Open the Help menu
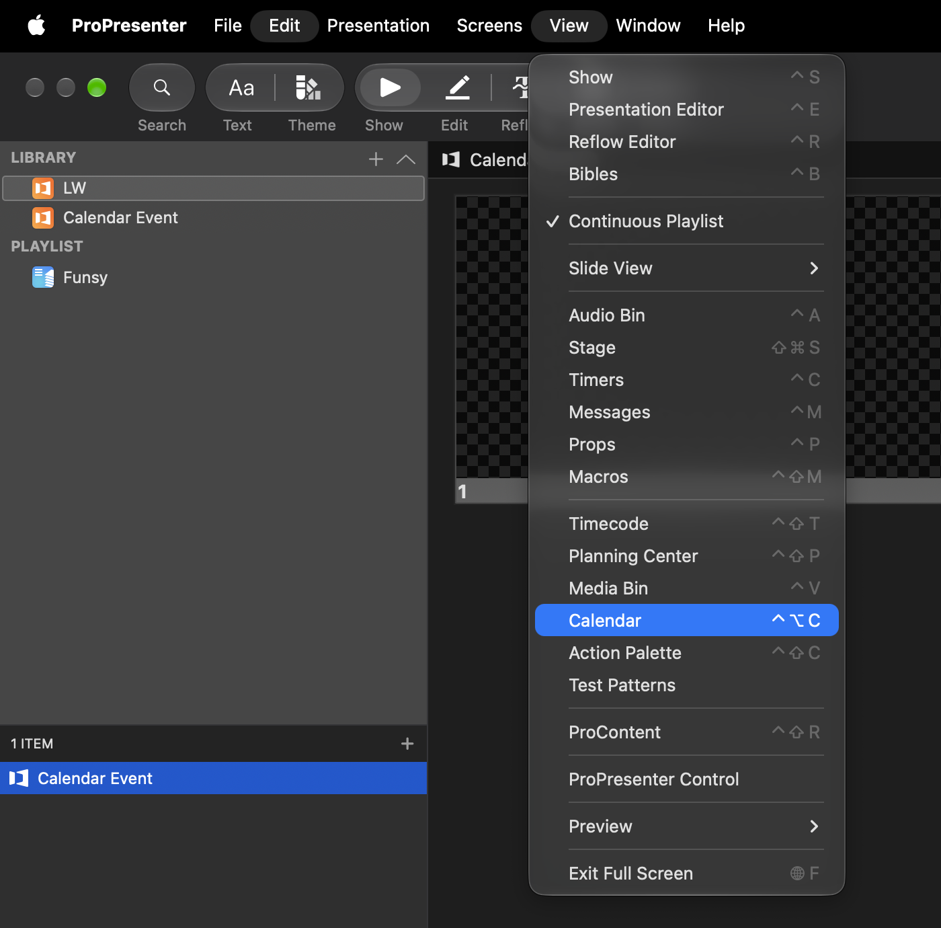The height and width of the screenshot is (928, 941). 726,26
